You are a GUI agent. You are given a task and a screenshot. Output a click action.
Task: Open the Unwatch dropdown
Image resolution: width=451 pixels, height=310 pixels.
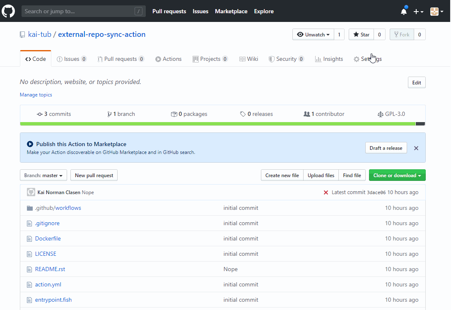coord(313,35)
